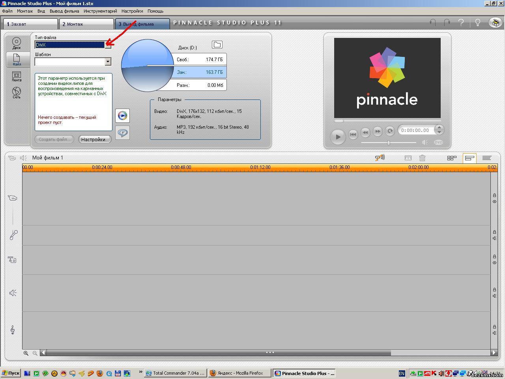This screenshot has width=505, height=379.
Task: Open help via question mark icon
Action: coord(461,23)
